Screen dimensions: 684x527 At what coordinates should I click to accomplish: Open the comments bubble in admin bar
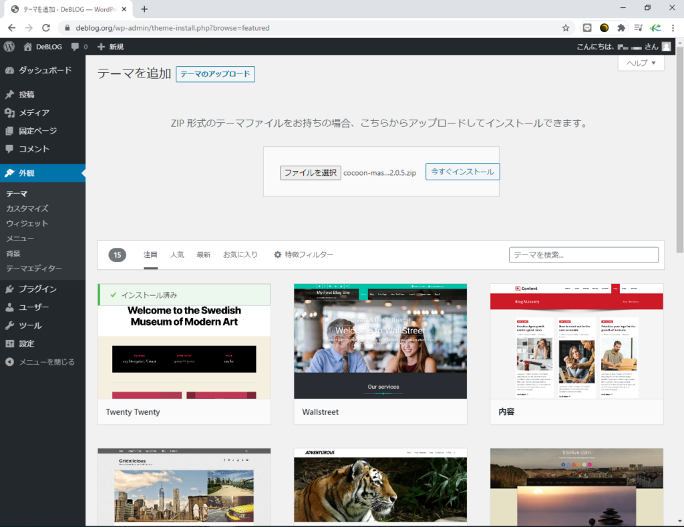(75, 47)
